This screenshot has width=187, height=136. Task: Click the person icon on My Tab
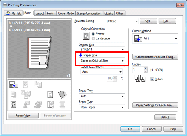(8, 13)
